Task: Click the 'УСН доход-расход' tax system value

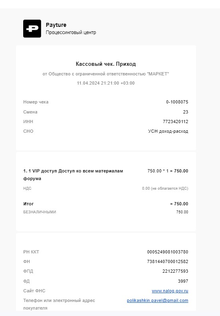Action: [168, 132]
